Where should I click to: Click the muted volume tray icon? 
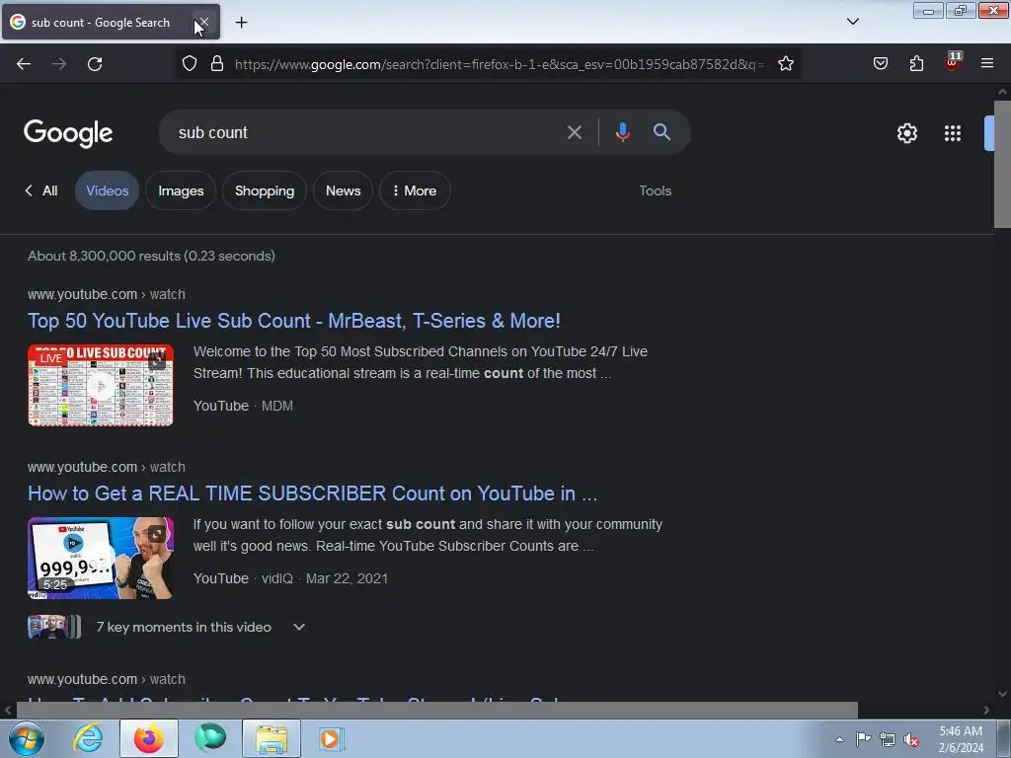coord(911,739)
